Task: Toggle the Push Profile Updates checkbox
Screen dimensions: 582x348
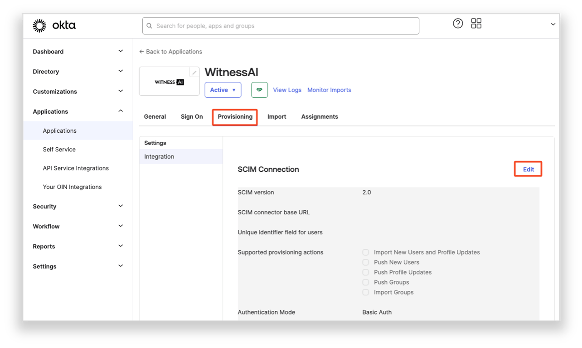Action: [366, 272]
